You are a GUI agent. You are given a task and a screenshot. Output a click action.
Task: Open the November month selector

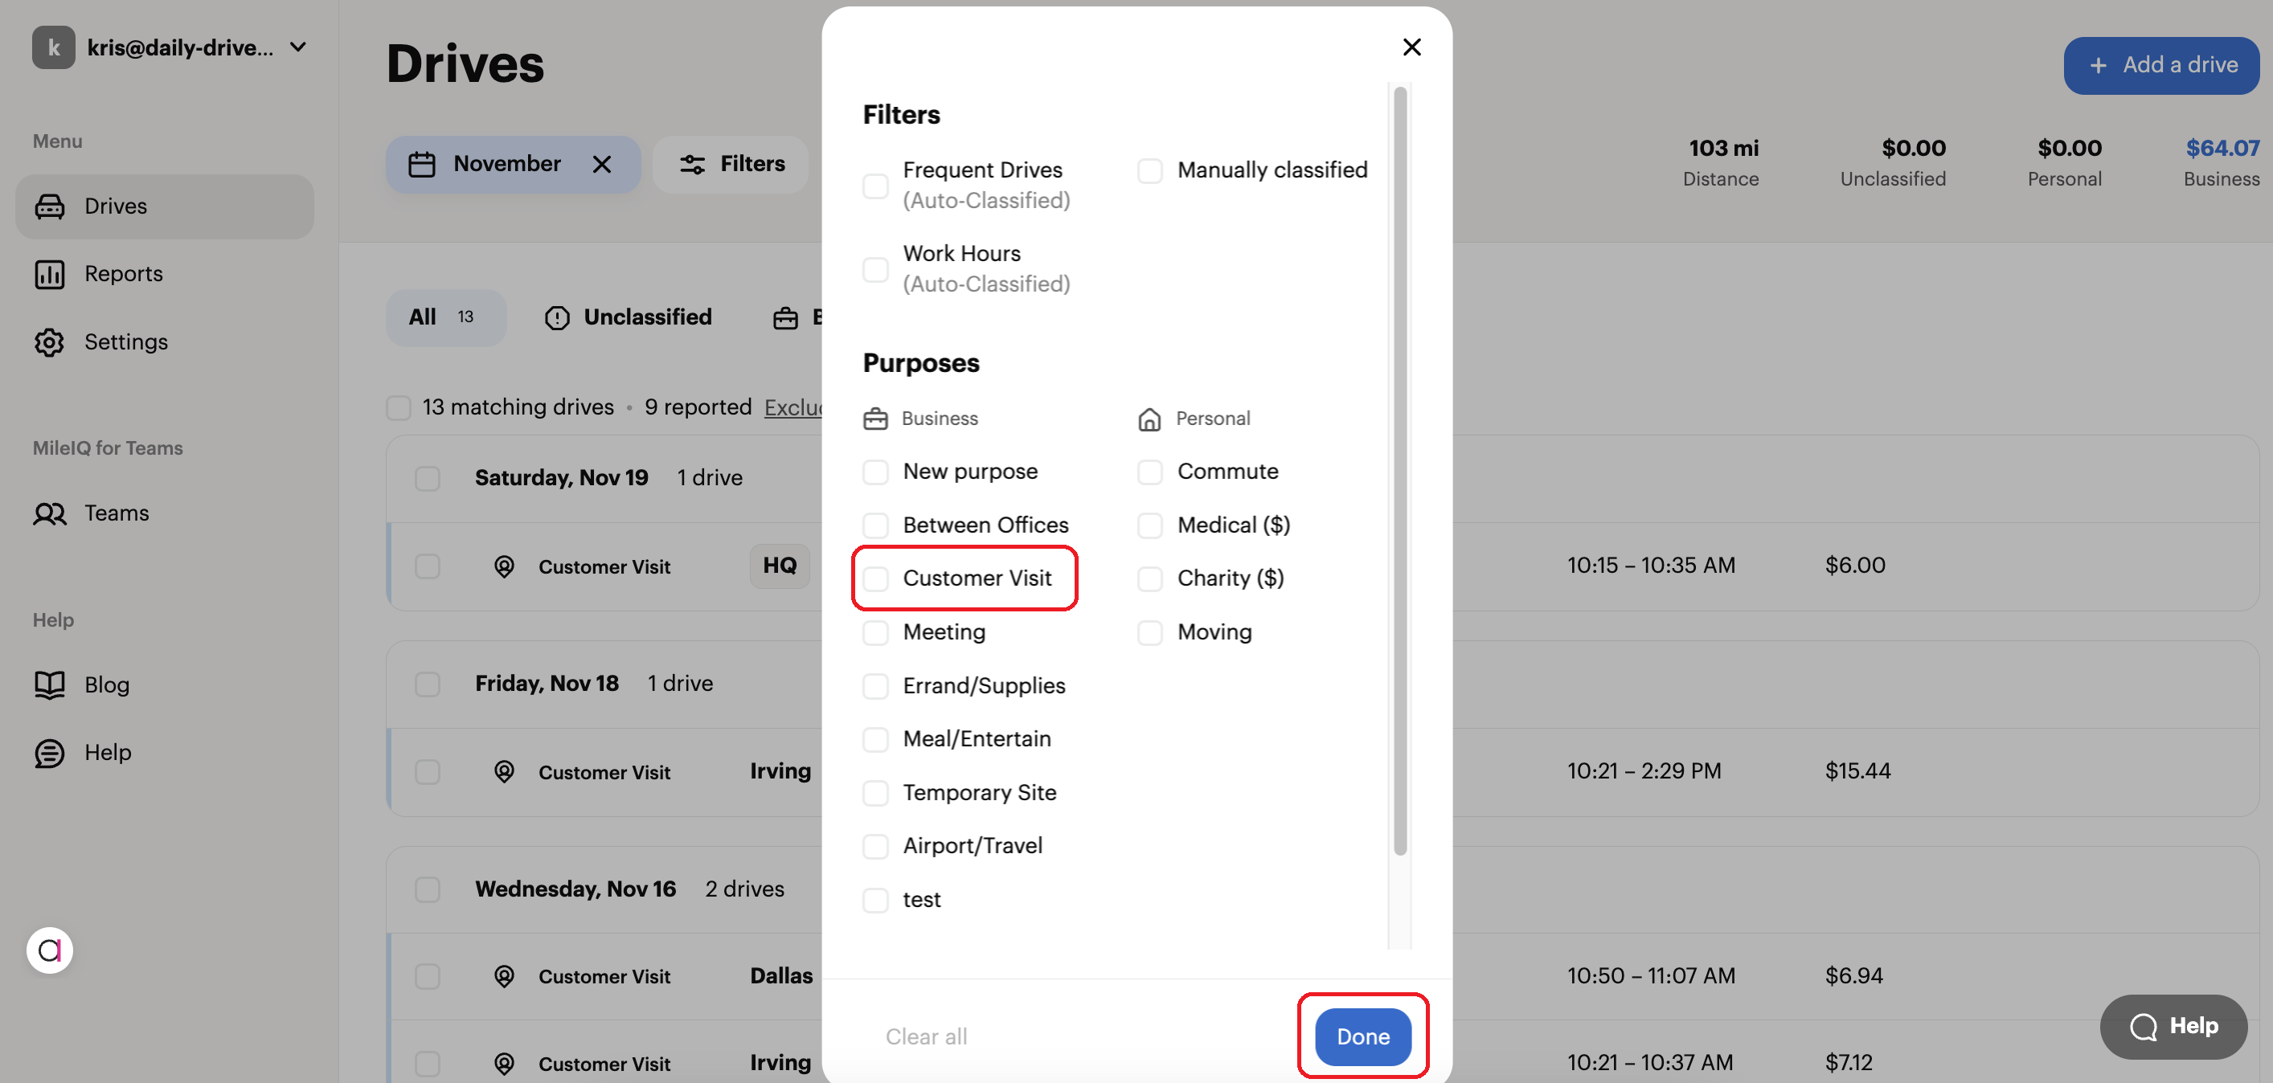point(507,164)
